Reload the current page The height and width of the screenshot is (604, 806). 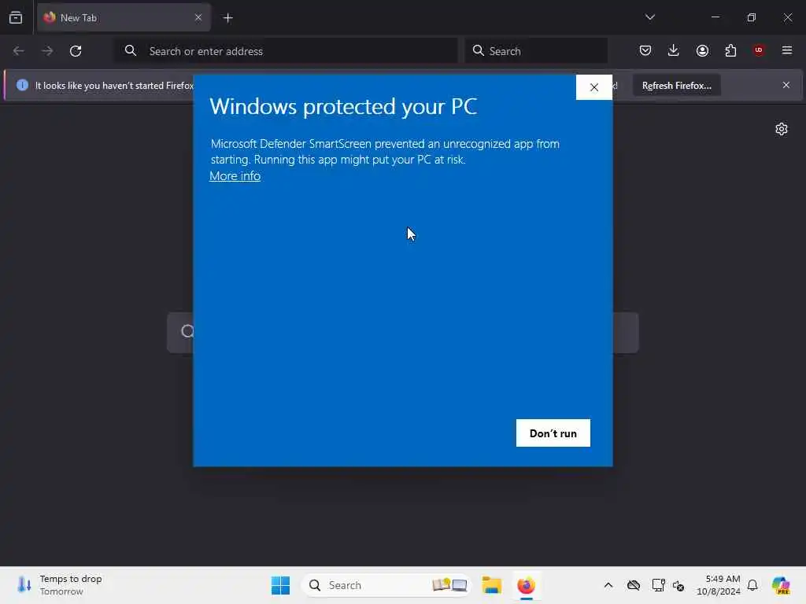pyautogui.click(x=76, y=51)
